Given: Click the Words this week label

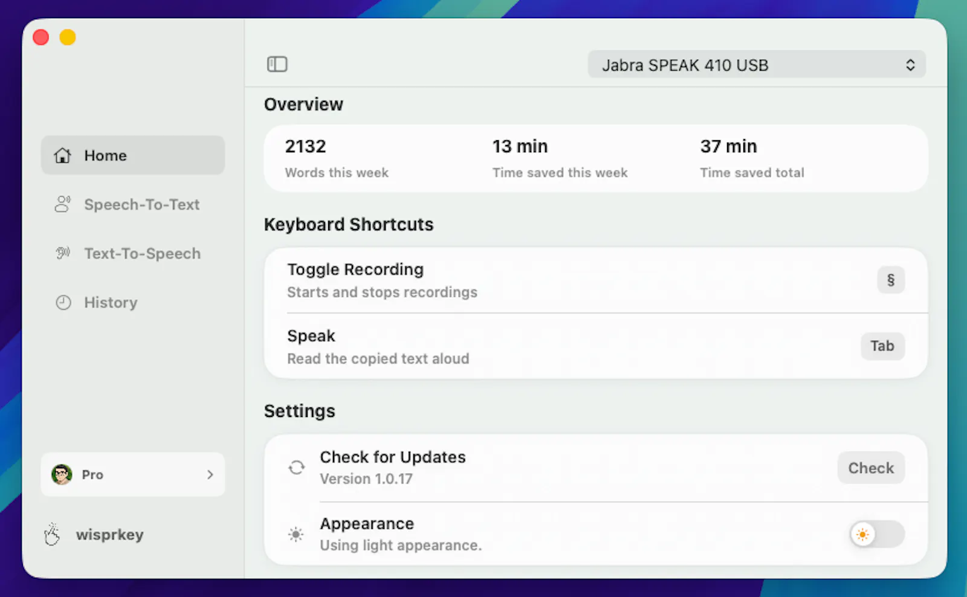Looking at the screenshot, I should point(337,173).
